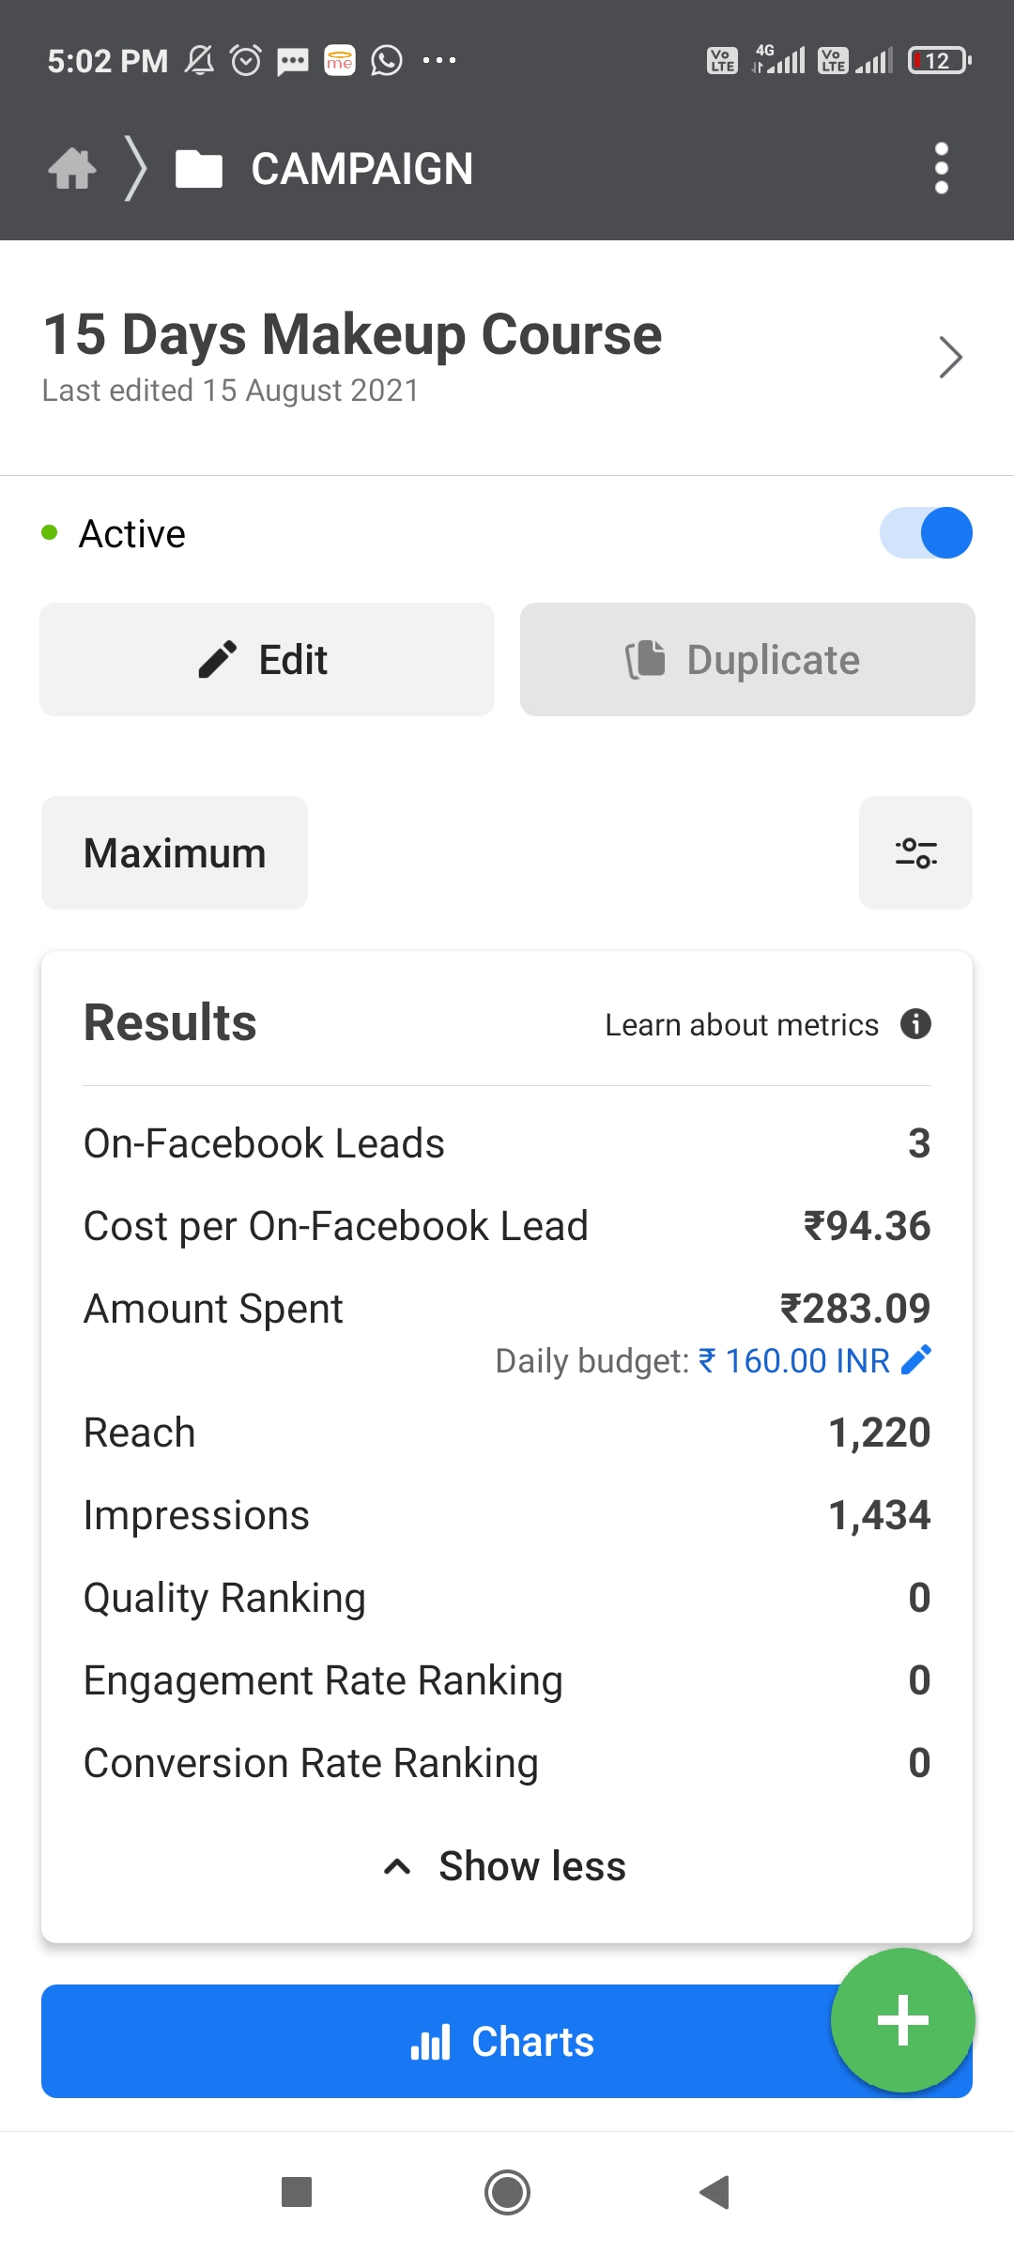This screenshot has height=2253, width=1014.
Task: Open the metrics filter settings icon
Action: [915, 852]
